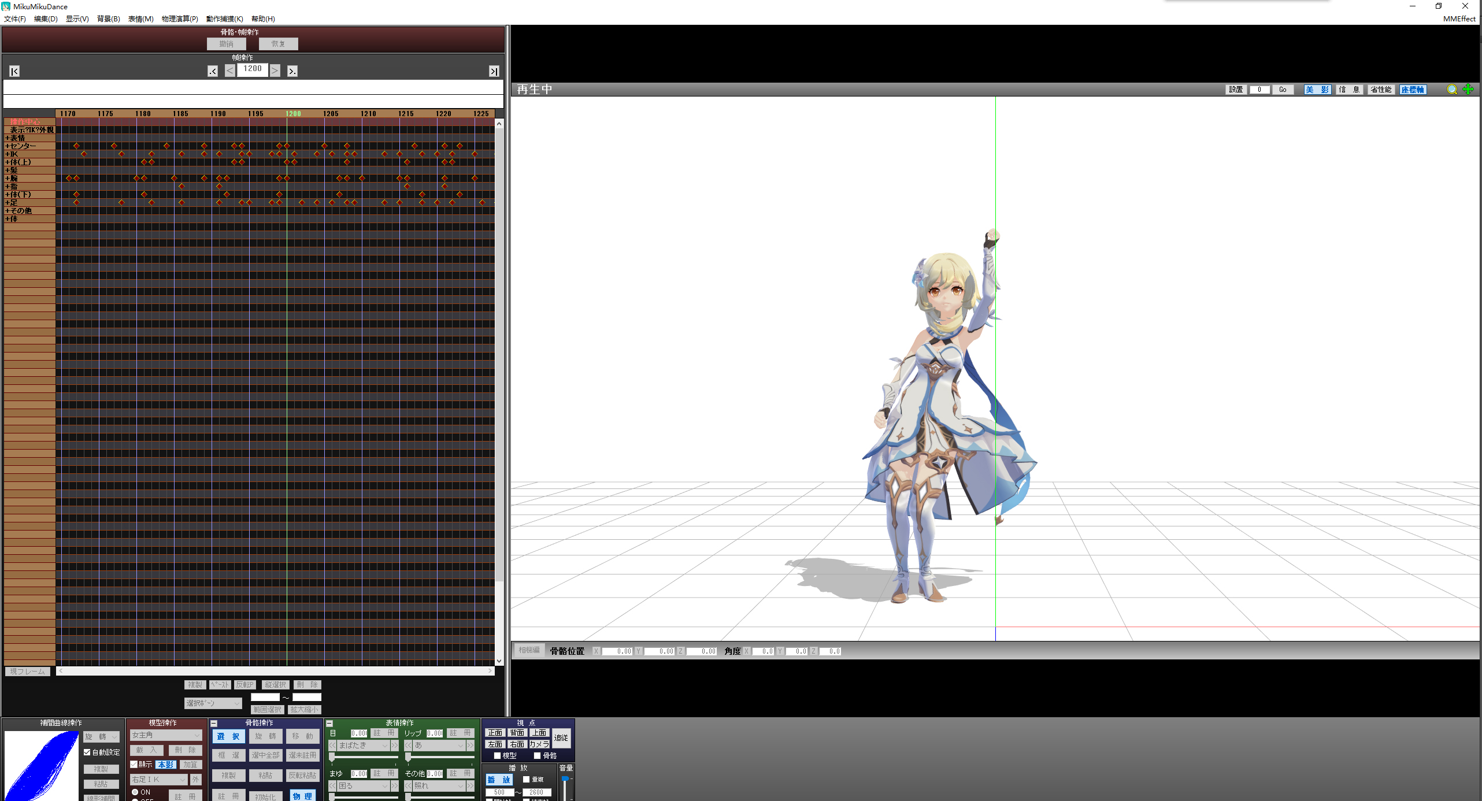1482x801 pixels.
Task: Click the yellow magnifier zoom icon in viewport
Action: (1451, 90)
